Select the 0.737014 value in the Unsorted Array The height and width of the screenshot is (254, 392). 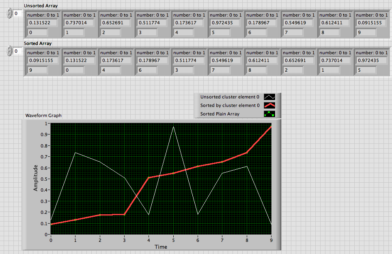coord(79,23)
